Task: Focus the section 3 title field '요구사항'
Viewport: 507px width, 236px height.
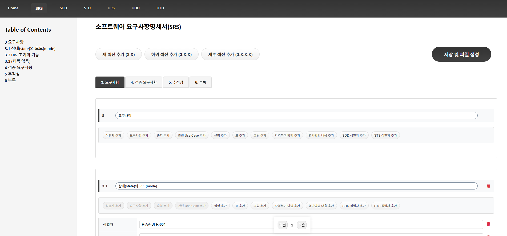Action: (296, 116)
